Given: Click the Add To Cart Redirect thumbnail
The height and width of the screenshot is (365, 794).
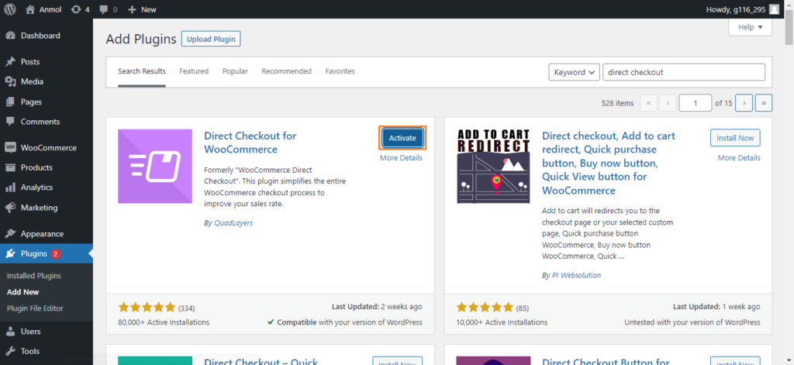Looking at the screenshot, I should pyautogui.click(x=493, y=166).
